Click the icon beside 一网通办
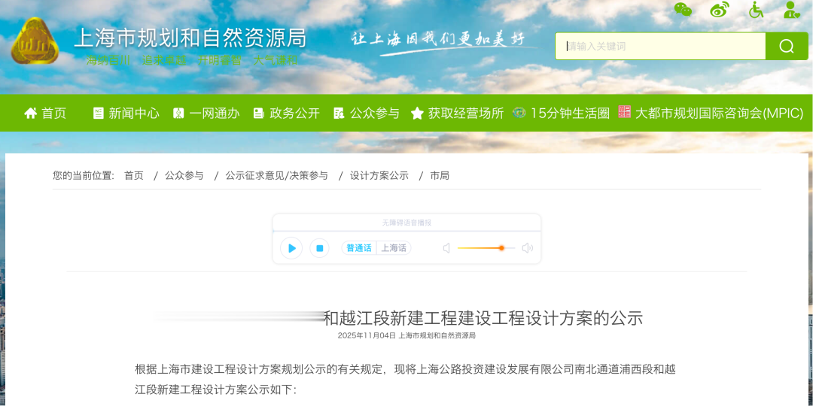Viewport: 813px width, 406px height. tap(178, 113)
